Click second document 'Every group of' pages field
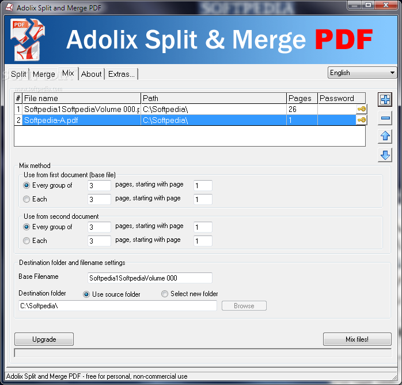 click(x=99, y=227)
